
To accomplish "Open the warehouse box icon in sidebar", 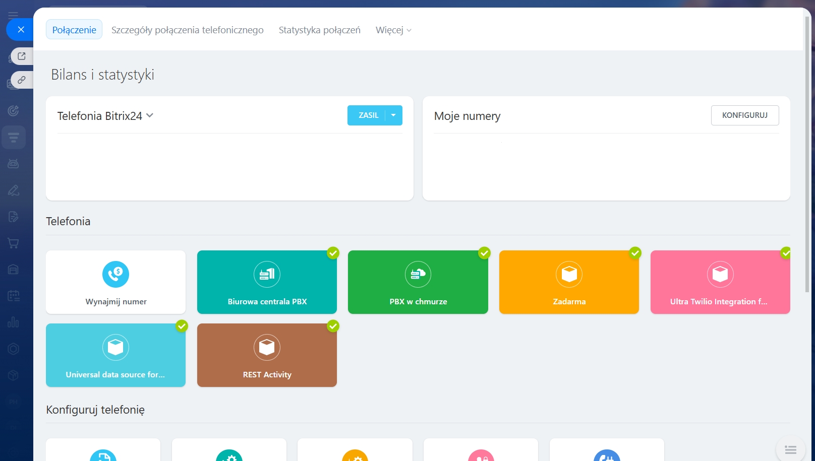I will [x=14, y=270].
